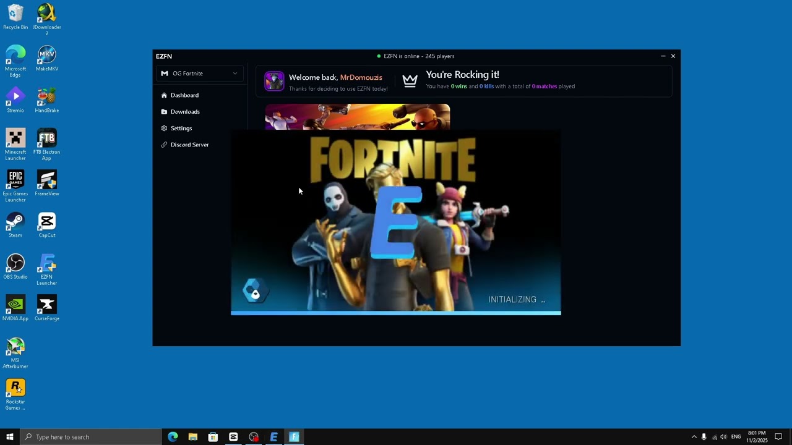Minimize the EZFN launcher window
Image resolution: width=792 pixels, height=445 pixels.
[x=663, y=56]
